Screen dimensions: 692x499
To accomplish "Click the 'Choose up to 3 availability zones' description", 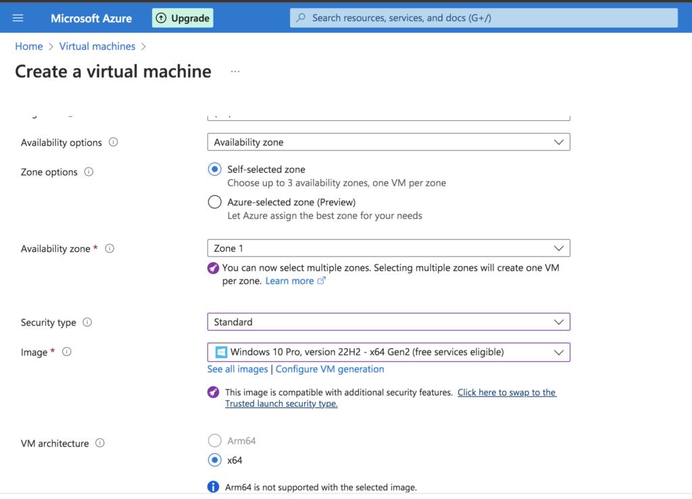I will click(337, 183).
